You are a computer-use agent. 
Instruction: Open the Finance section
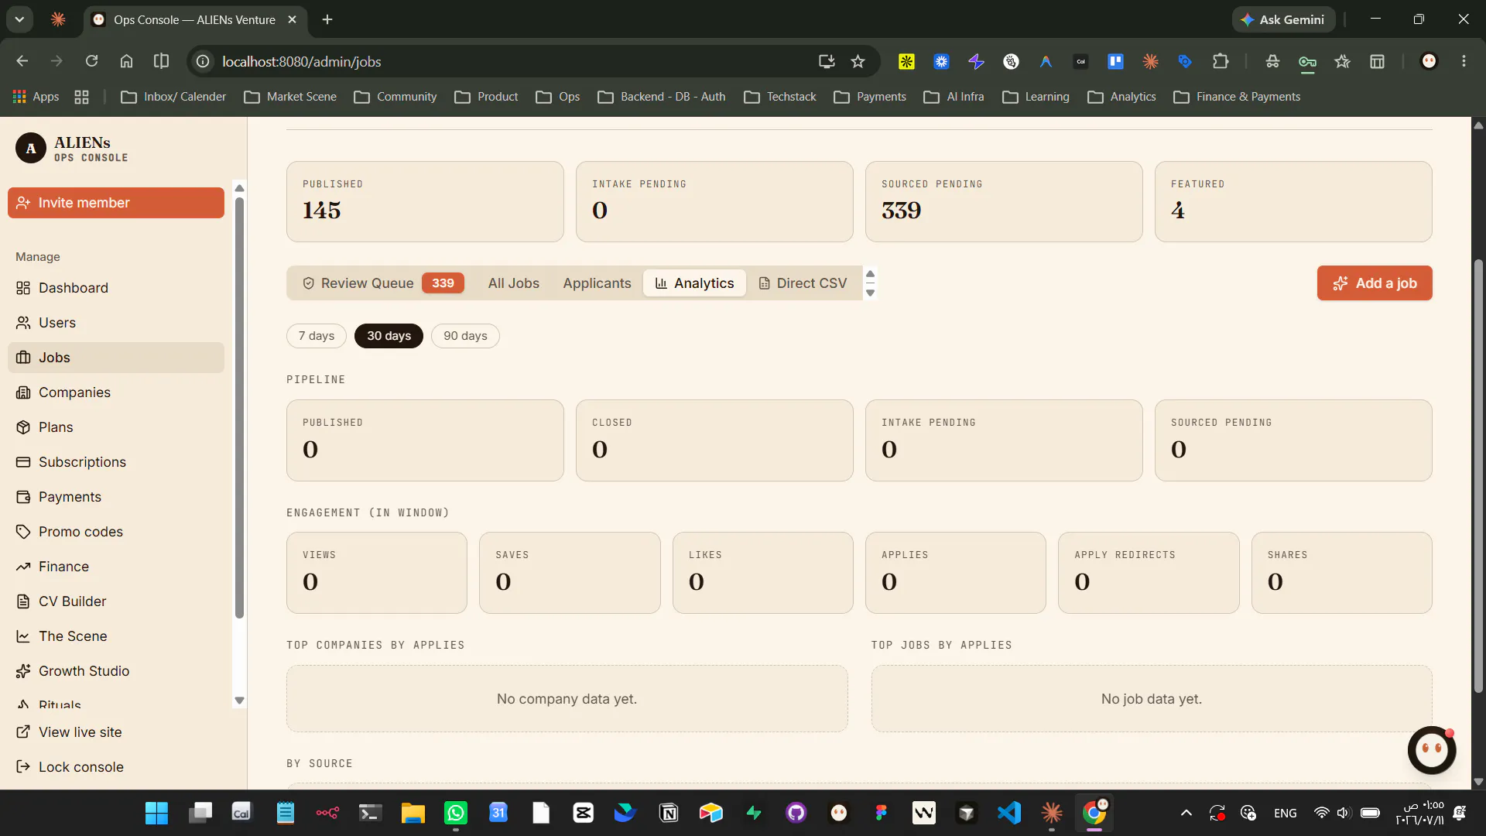(x=116, y=567)
